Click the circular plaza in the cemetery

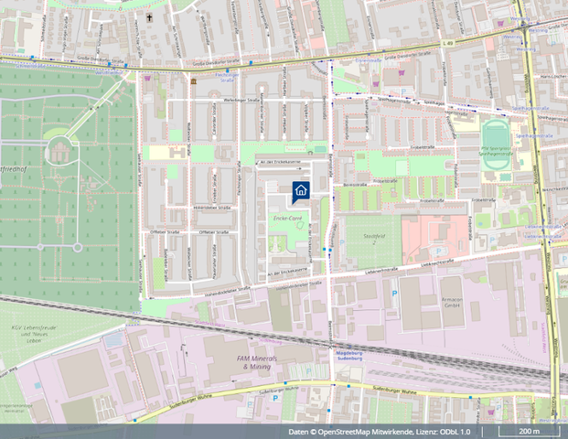coord(60,146)
